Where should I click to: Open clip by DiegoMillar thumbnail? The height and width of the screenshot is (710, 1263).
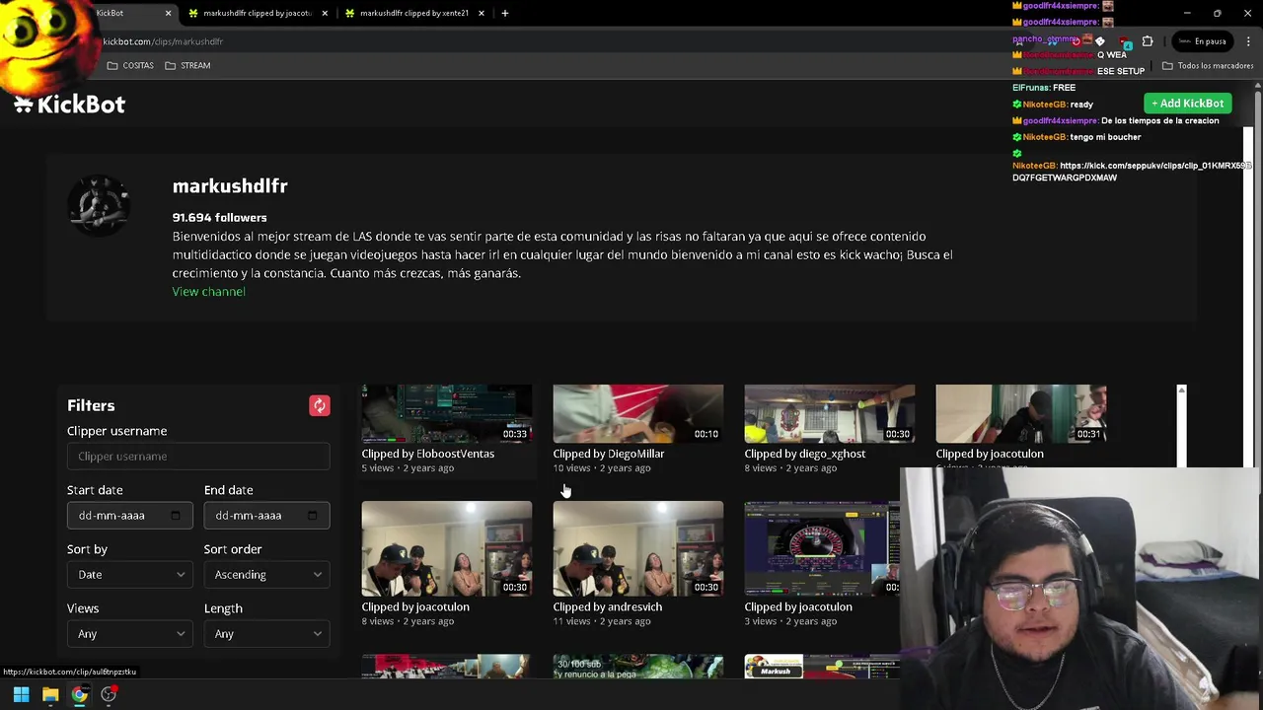coord(637,413)
